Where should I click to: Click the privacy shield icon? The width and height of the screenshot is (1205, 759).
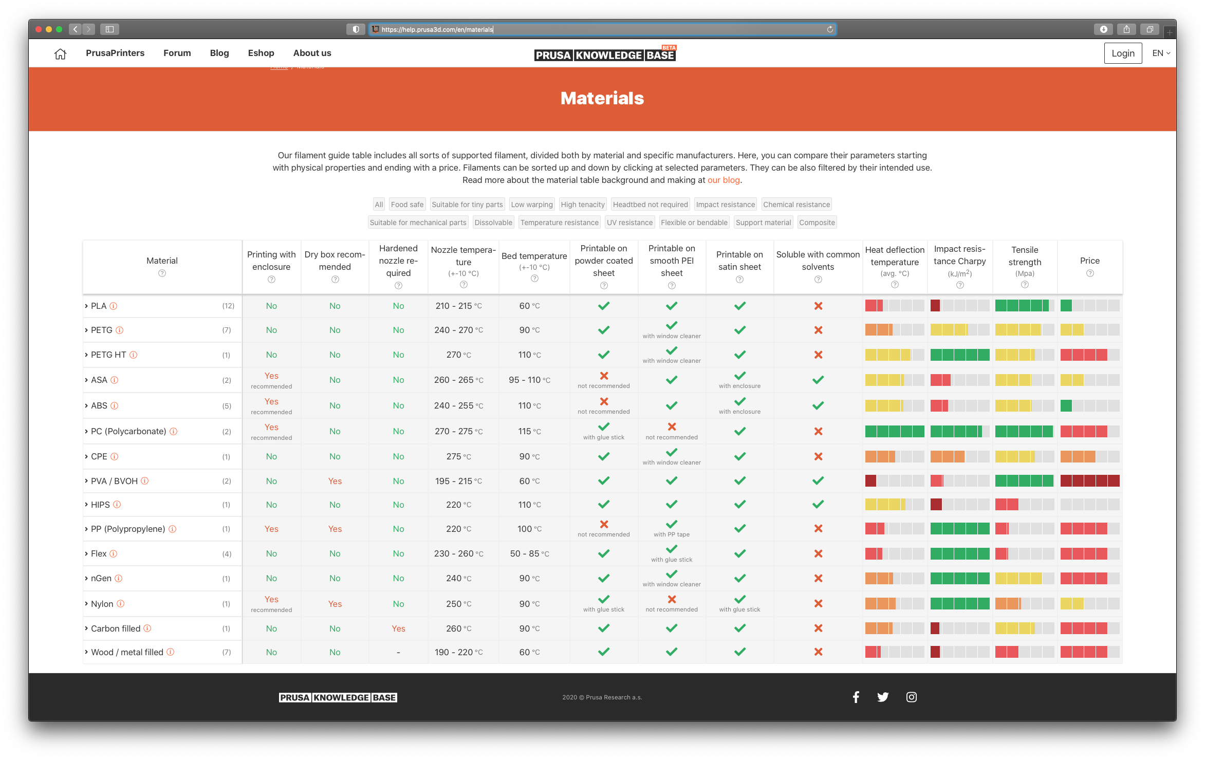point(356,29)
